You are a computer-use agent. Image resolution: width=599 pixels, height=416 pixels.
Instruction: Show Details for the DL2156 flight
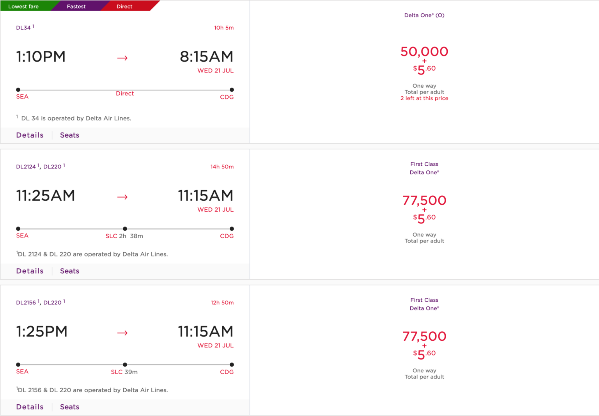click(30, 407)
